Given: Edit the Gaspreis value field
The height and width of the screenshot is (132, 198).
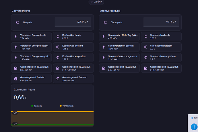Looking at the screenshot, I should click(x=73, y=22).
